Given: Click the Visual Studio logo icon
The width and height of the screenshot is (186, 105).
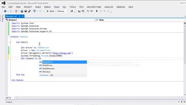Looking at the screenshot, I should pos(3,3).
